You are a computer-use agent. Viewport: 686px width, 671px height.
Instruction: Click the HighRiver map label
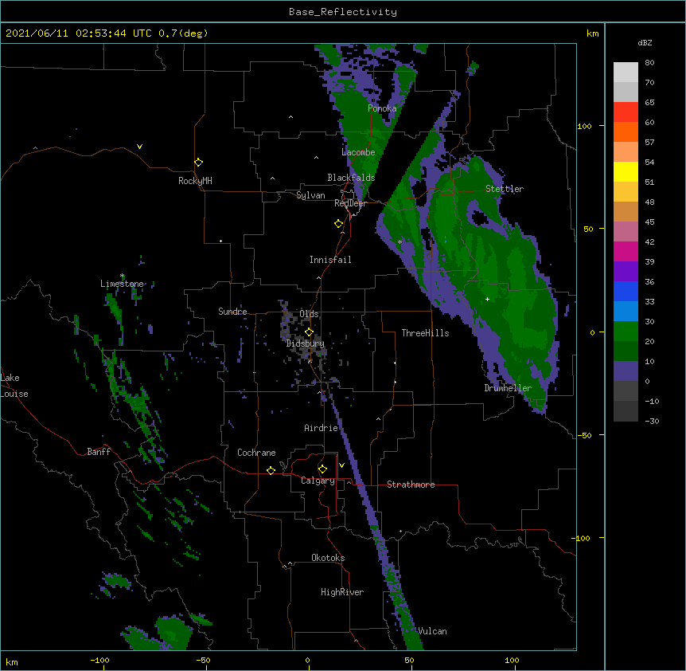coord(342,592)
